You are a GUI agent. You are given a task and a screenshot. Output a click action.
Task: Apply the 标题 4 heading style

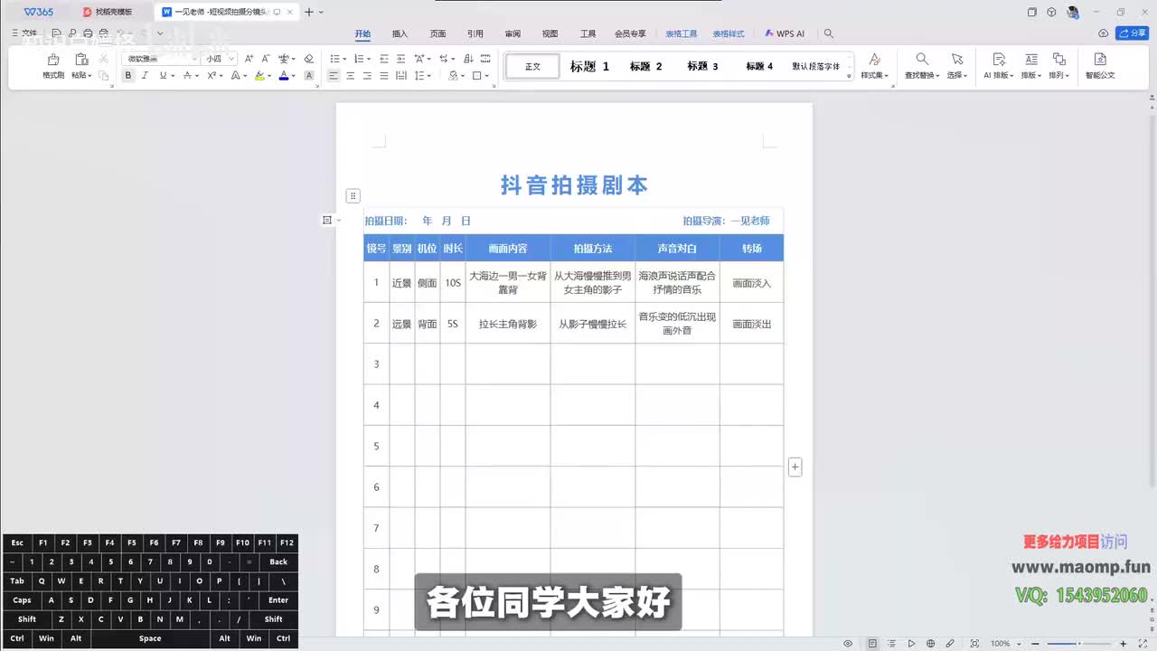pos(759,66)
